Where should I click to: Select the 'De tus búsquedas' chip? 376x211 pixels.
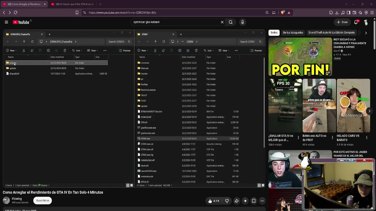[x=293, y=33]
